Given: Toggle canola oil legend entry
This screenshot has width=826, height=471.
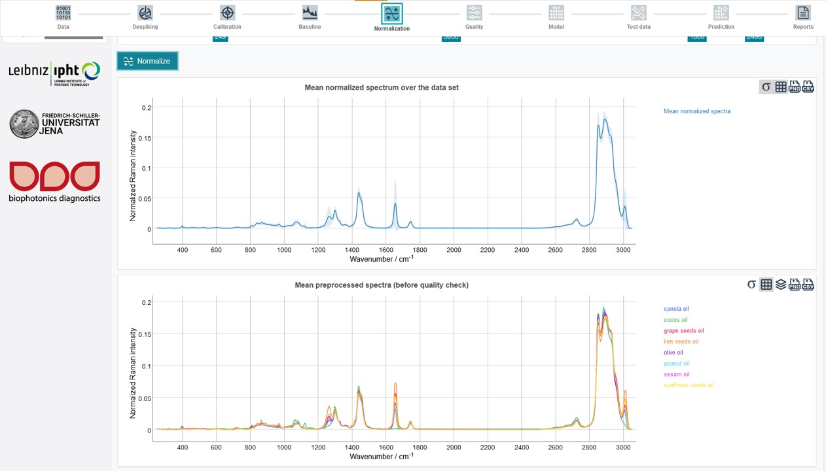Looking at the screenshot, I should coord(676,309).
